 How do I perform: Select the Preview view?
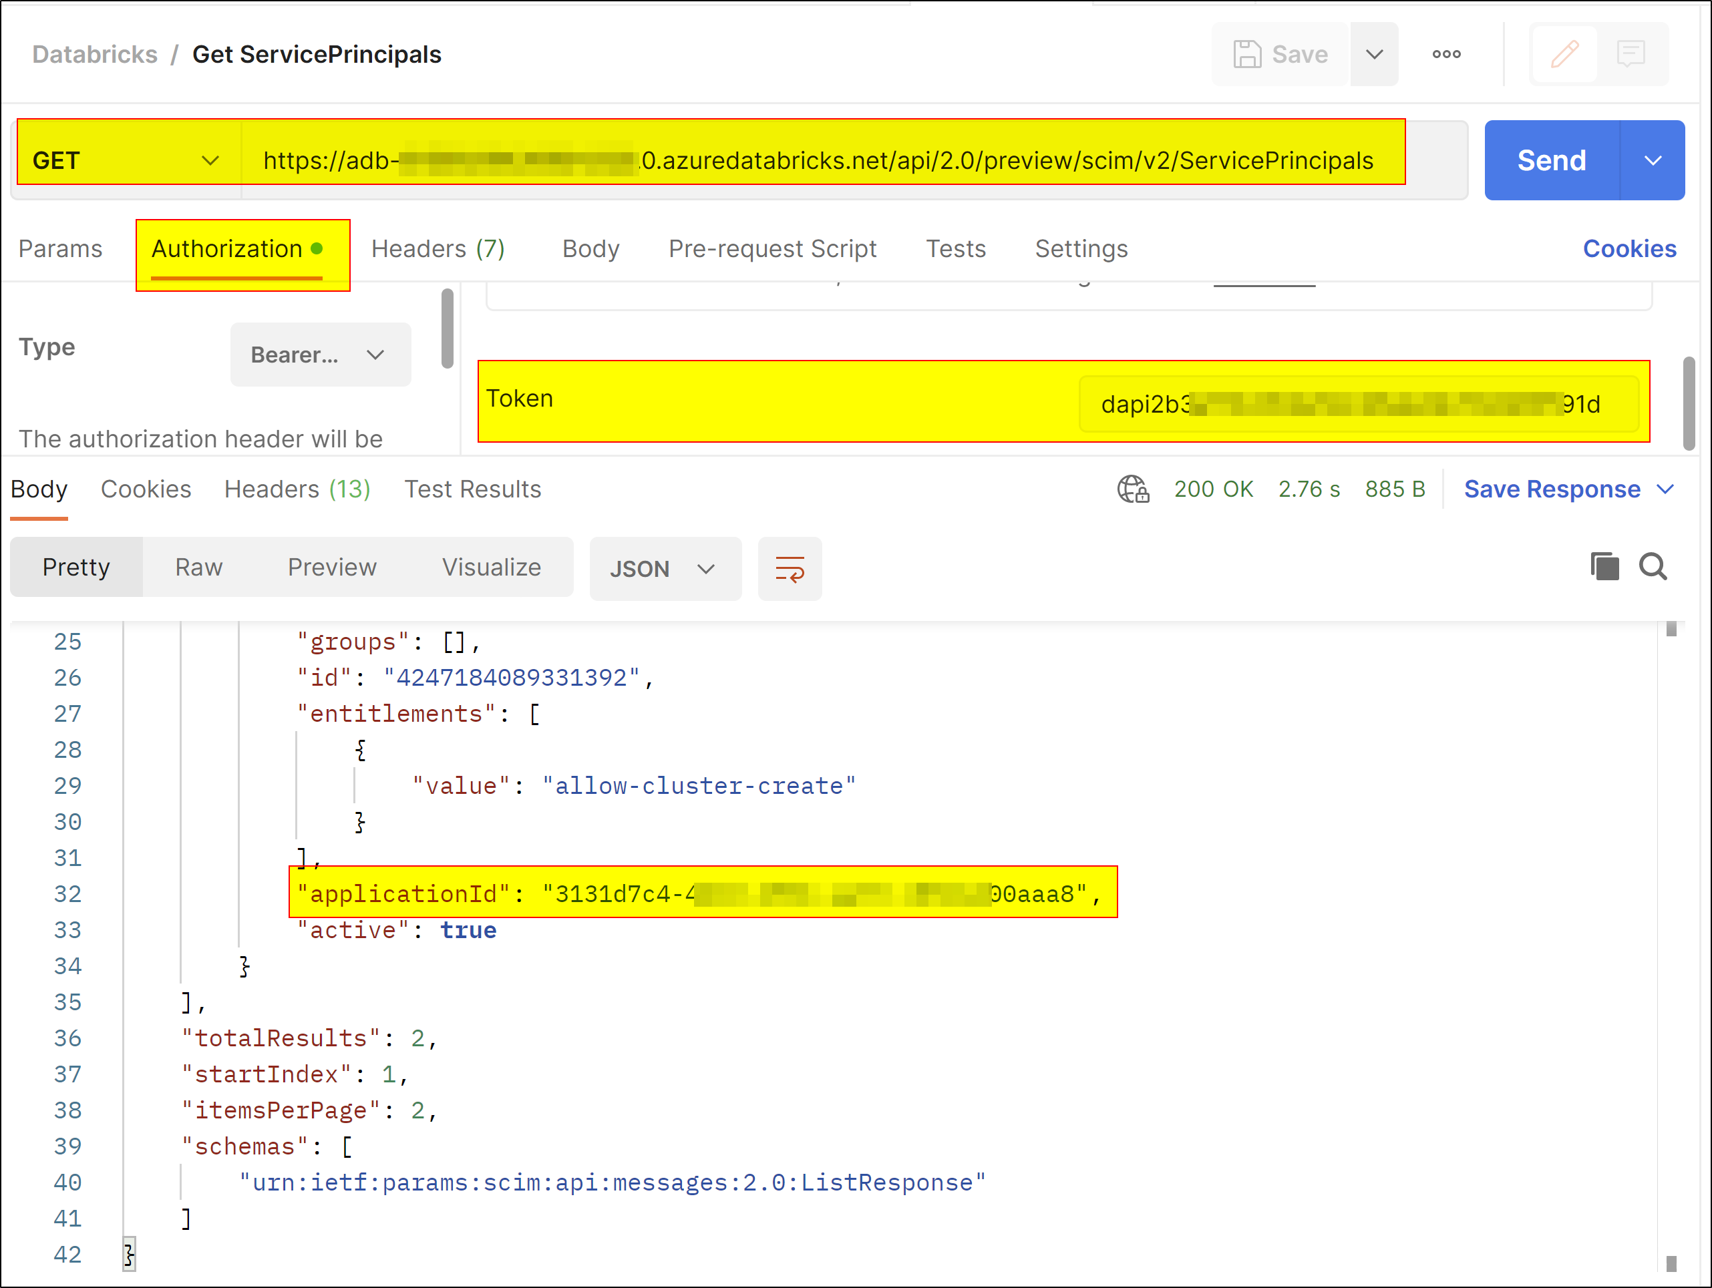[332, 568]
